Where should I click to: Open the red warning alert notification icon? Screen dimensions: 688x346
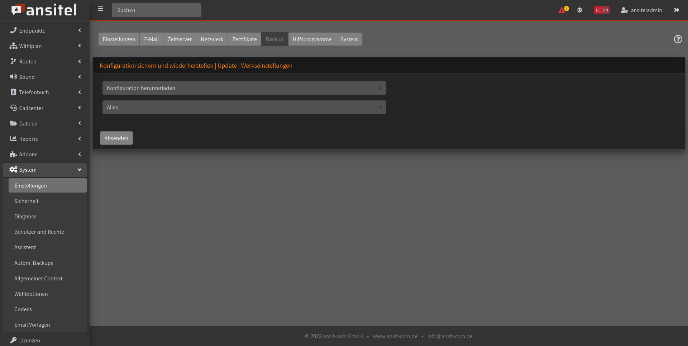(562, 10)
